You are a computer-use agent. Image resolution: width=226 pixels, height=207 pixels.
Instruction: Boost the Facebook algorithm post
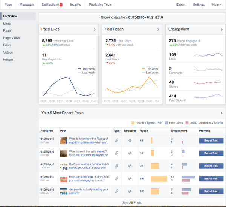click(x=211, y=141)
